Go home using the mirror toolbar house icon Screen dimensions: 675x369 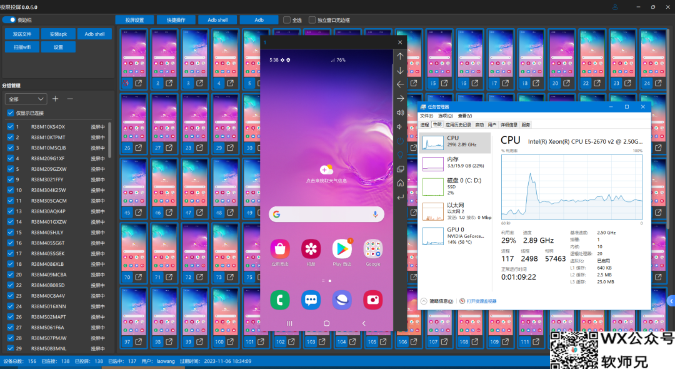[x=401, y=183]
